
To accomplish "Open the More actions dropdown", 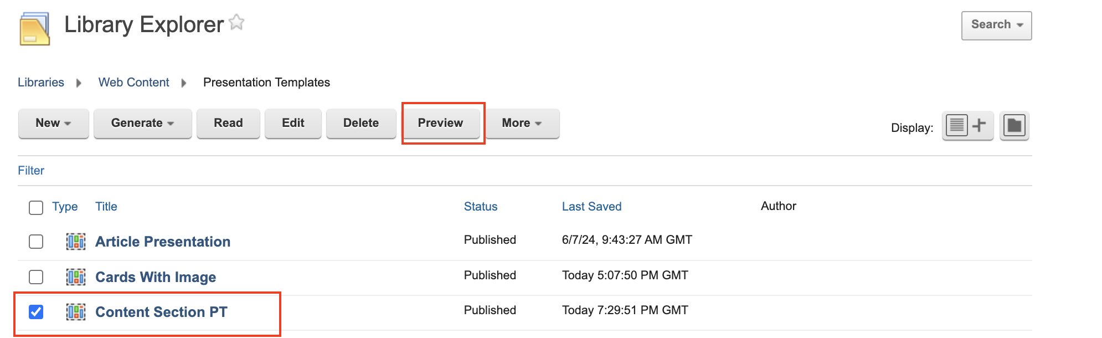I will (x=522, y=123).
